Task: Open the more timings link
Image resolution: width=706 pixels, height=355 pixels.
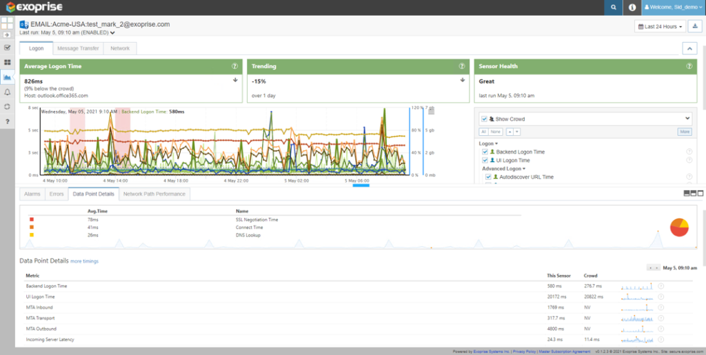Action: 84,261
